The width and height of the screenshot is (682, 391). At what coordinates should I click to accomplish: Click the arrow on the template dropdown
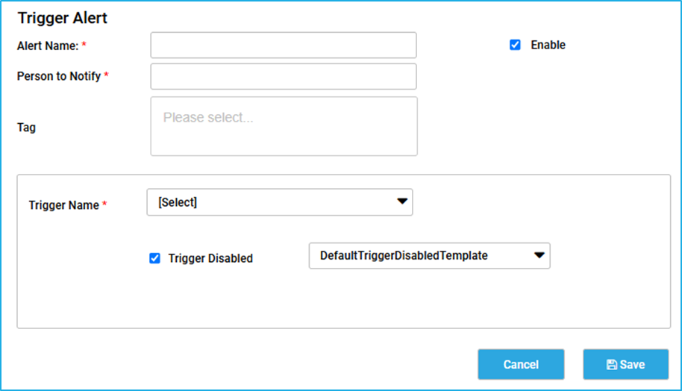[x=539, y=255]
